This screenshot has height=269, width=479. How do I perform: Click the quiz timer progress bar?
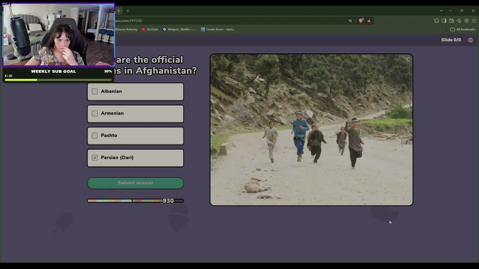135,201
